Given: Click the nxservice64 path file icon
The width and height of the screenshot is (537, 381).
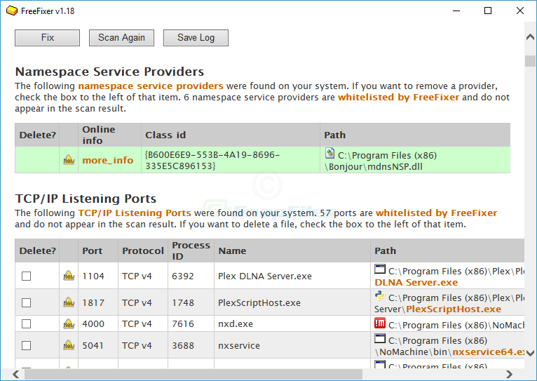Looking at the screenshot, I should tap(380, 338).
